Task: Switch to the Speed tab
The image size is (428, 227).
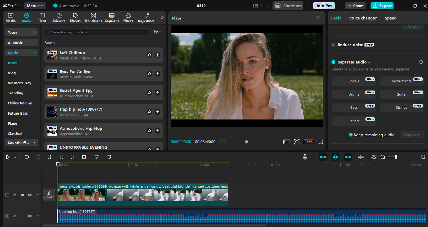Action: point(390,18)
